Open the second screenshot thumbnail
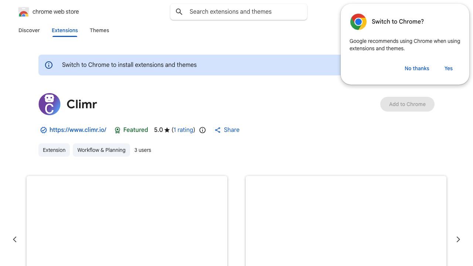The width and height of the screenshot is (473, 266). pyautogui.click(x=346, y=221)
